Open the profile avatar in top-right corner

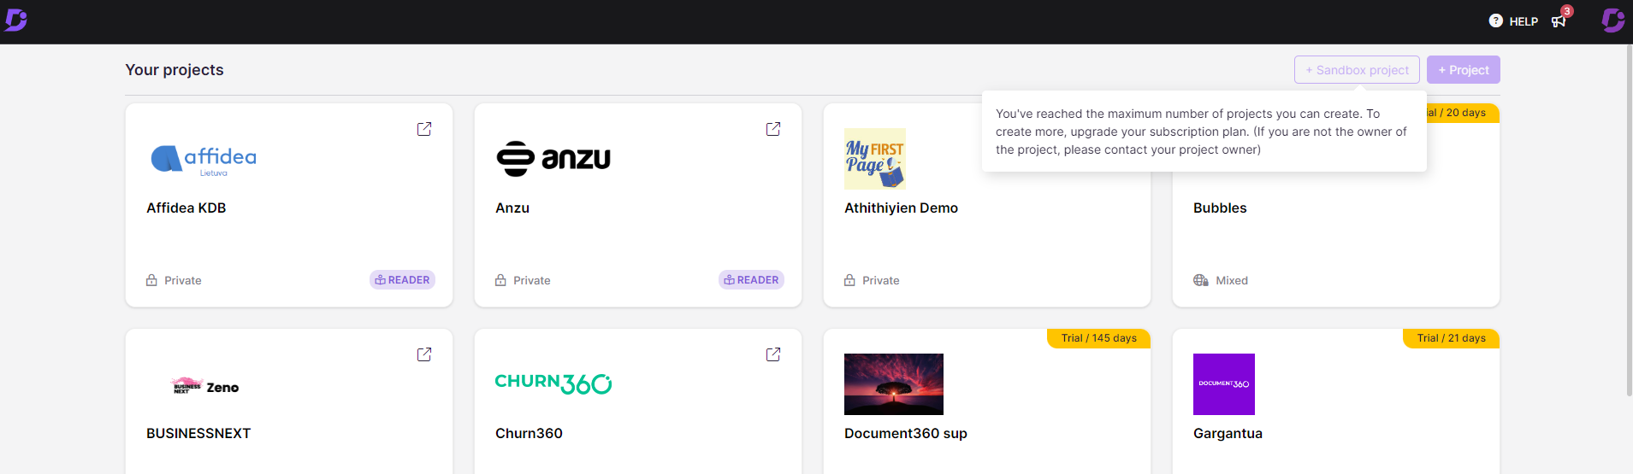(1612, 20)
